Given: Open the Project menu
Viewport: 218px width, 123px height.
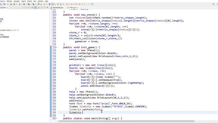Looking at the screenshot, I should (30, 1).
